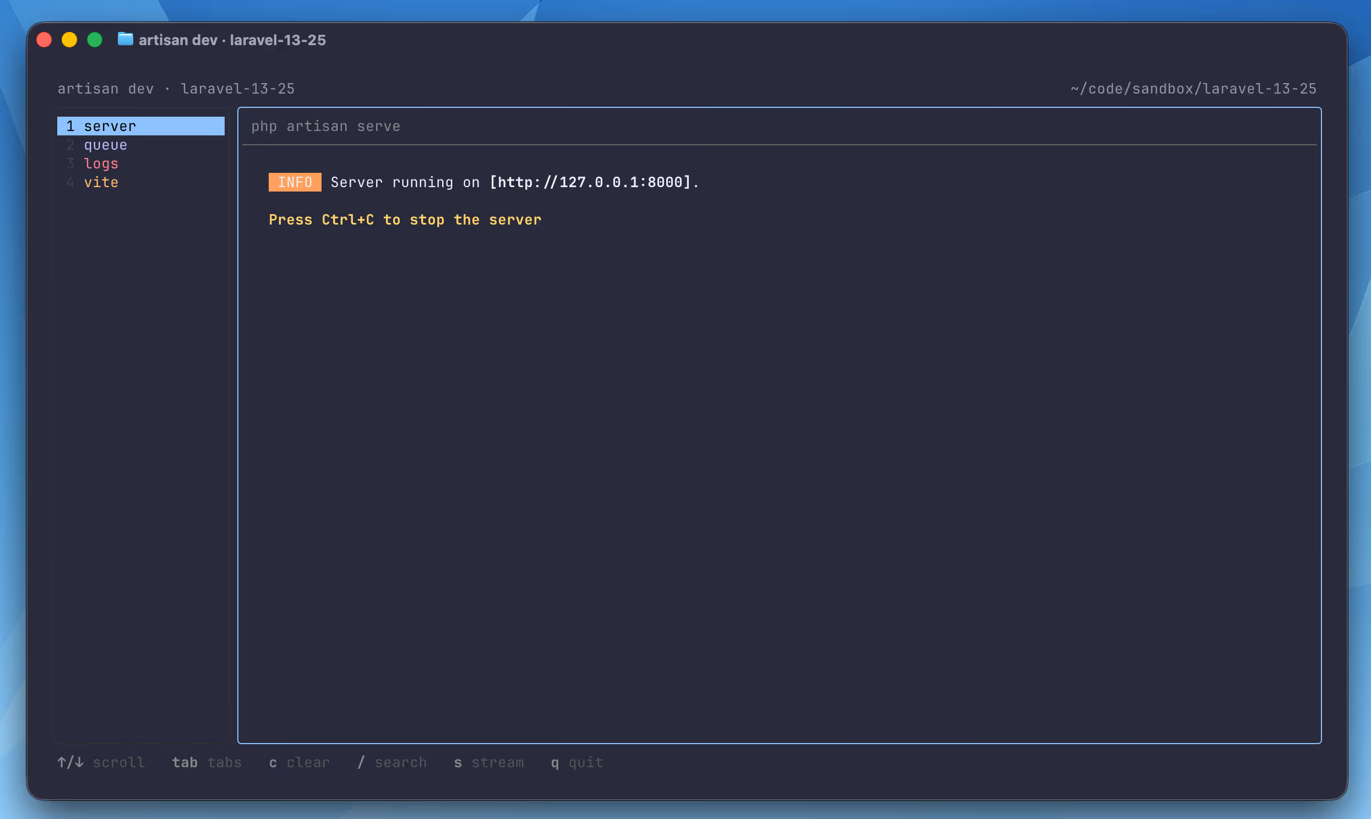Minimize the window using yellow button
Screen dimensions: 1371x819
pos(69,40)
